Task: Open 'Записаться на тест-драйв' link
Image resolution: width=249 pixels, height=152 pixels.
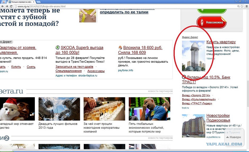Action: click(74, 67)
